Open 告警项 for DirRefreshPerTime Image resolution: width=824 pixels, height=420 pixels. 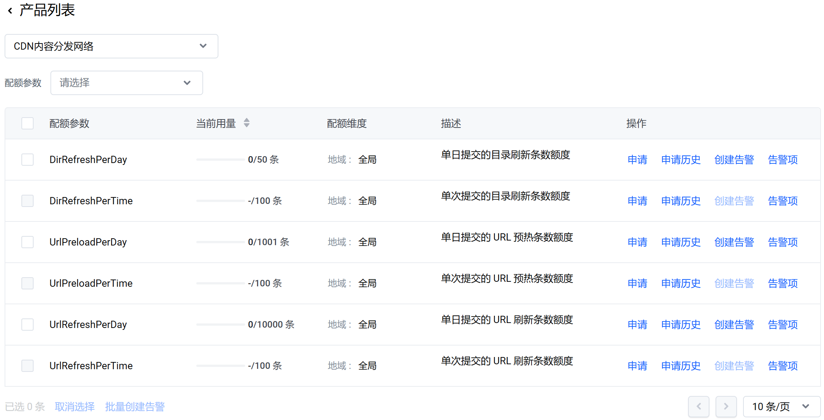point(783,201)
